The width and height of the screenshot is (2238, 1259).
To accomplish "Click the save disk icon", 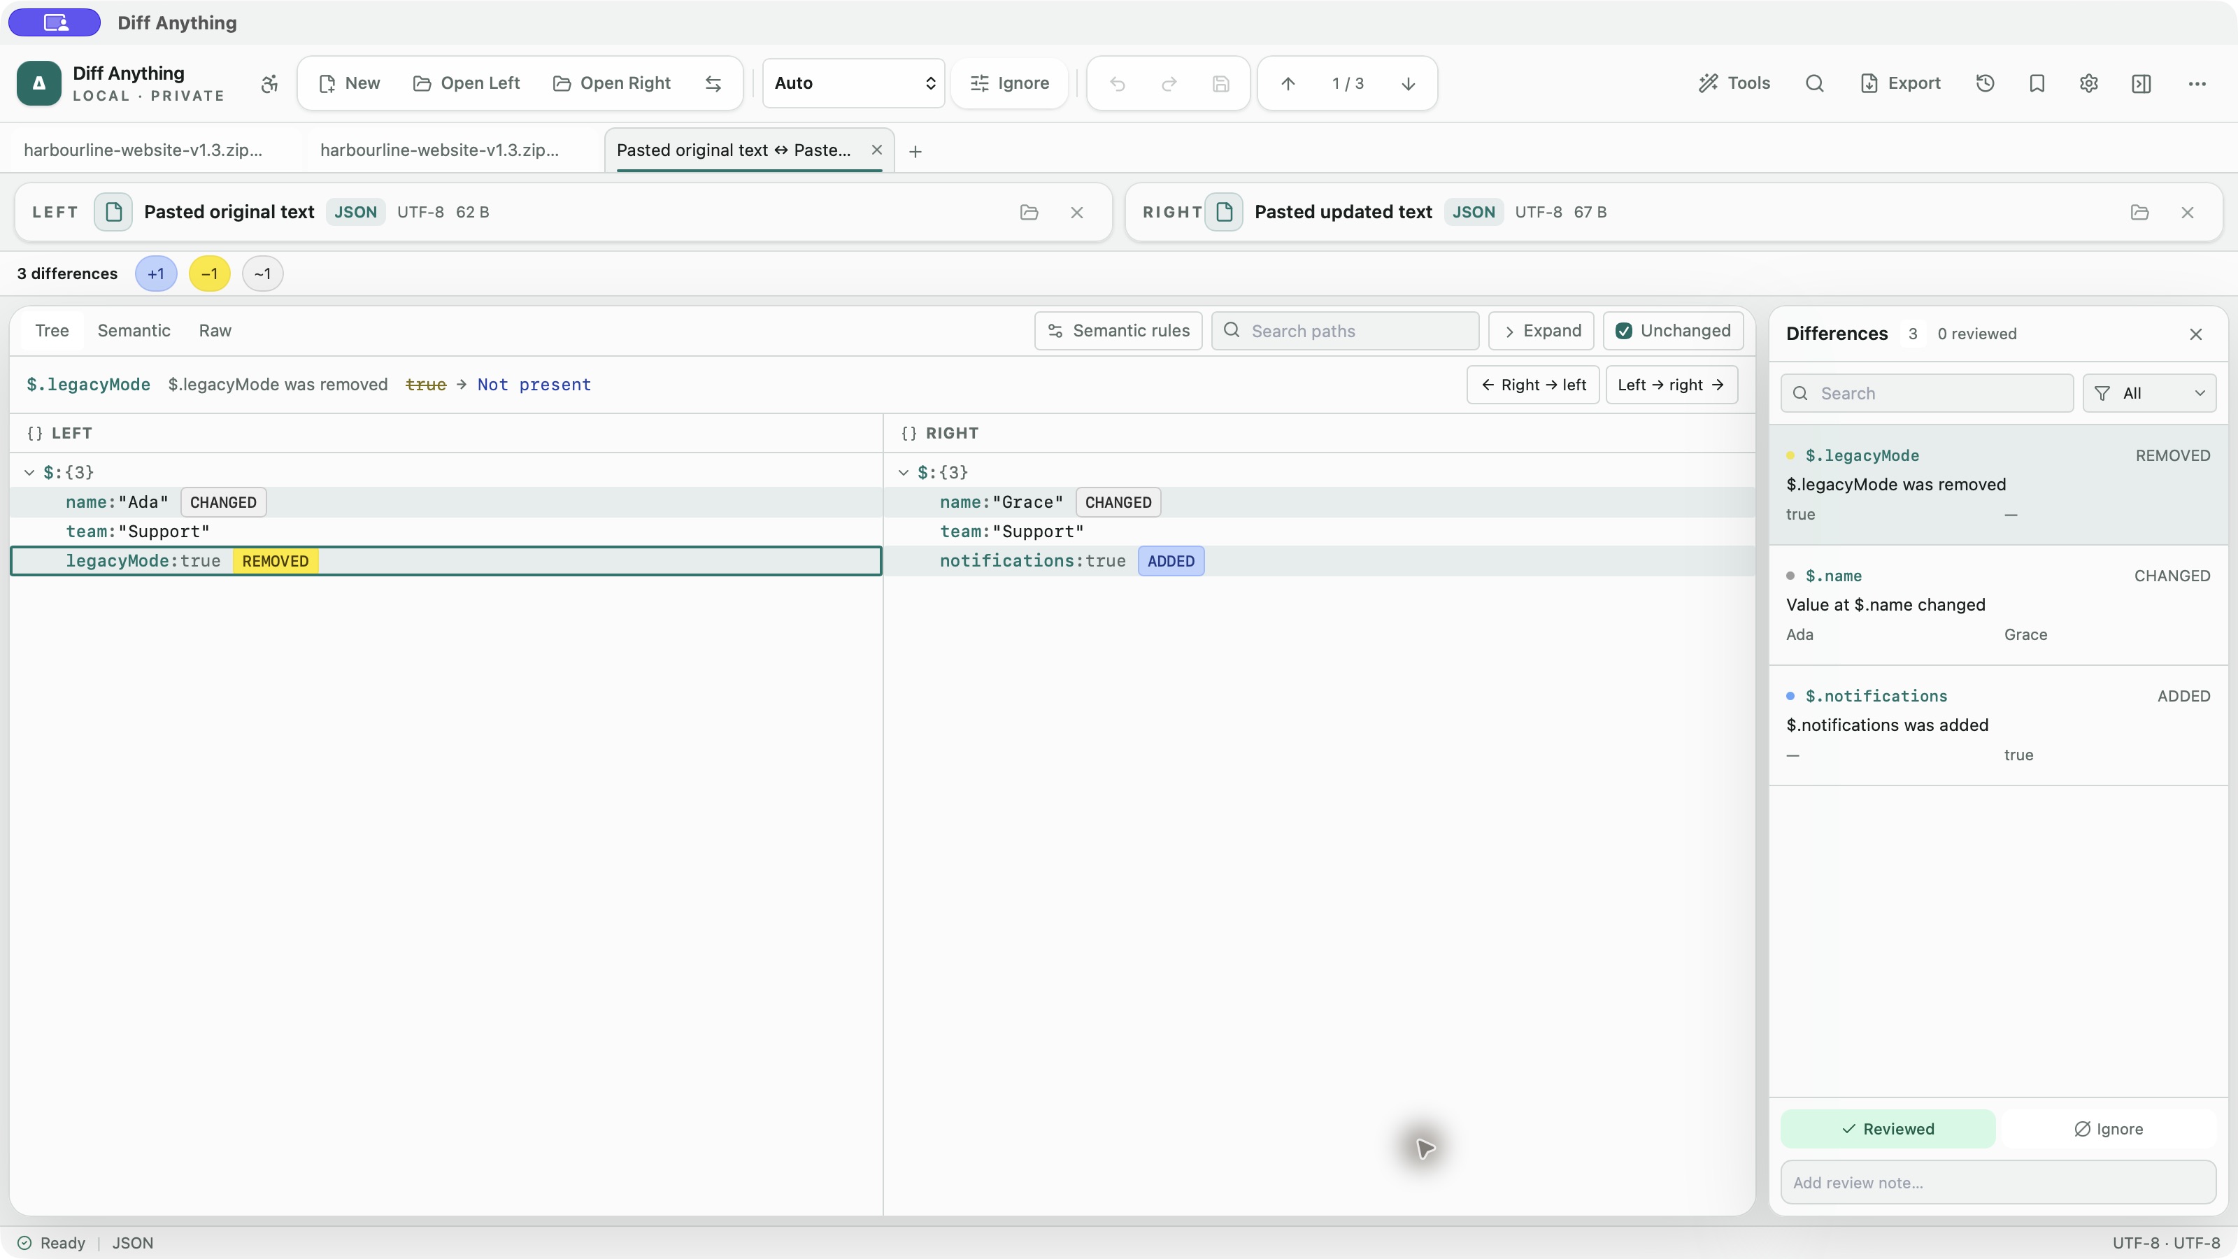I will pos(1220,83).
